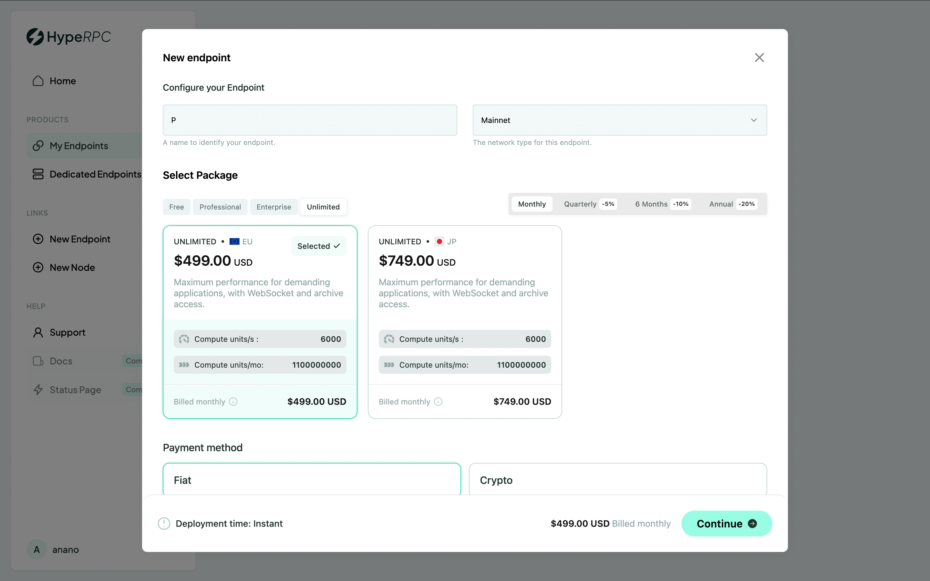Image resolution: width=930 pixels, height=581 pixels.
Task: Click the endpoint name input field
Action: 310,120
